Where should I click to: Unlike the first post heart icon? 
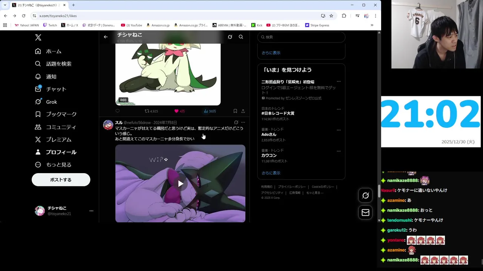point(176,111)
